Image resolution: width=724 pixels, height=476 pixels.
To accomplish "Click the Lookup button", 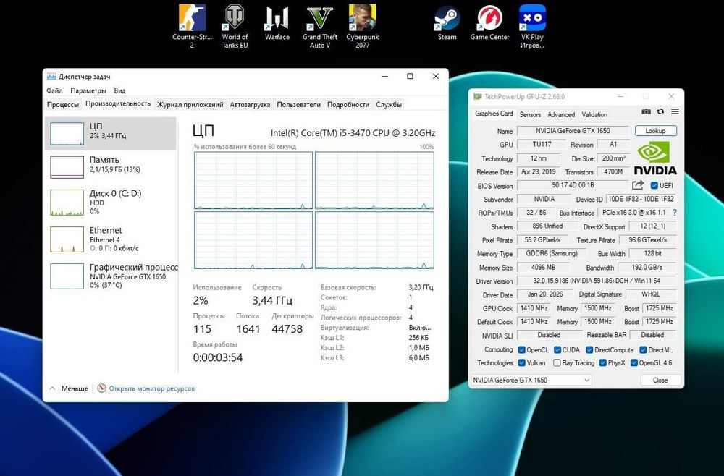I will click(656, 131).
